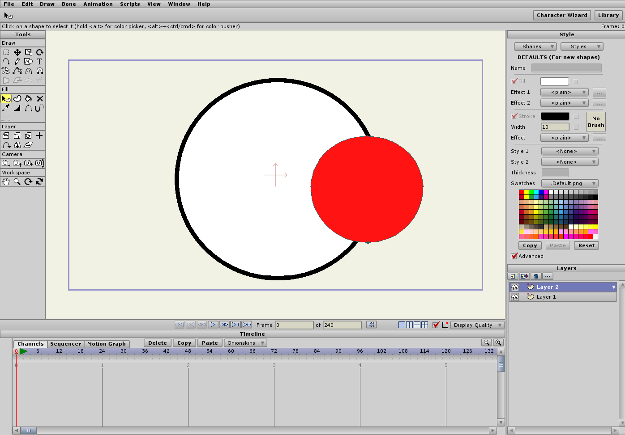Select the Paint Bucket tool
Screen dimensions: 625x435
pyautogui.click(x=29, y=98)
